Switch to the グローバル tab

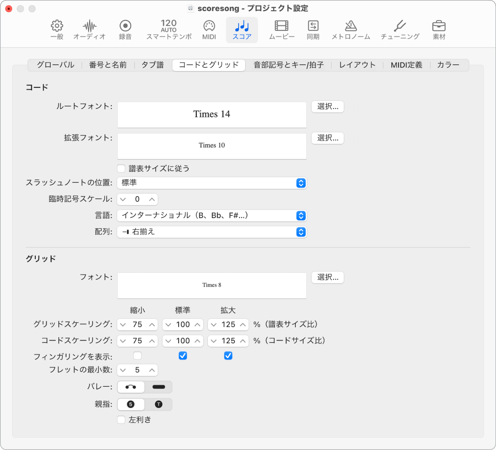click(x=55, y=65)
